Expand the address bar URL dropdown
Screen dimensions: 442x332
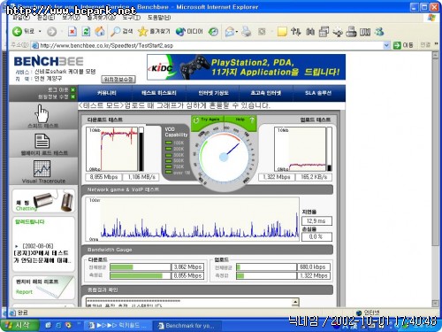tap(386, 45)
